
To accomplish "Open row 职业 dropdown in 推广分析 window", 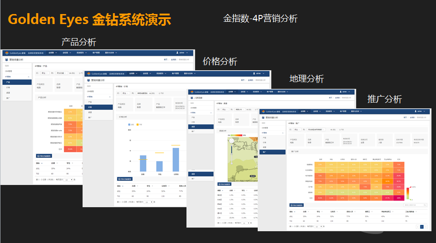I will pyautogui.click(x=297, y=129).
